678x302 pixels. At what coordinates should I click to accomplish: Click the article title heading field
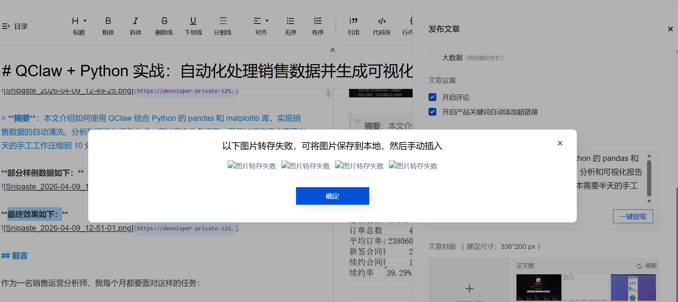point(206,71)
